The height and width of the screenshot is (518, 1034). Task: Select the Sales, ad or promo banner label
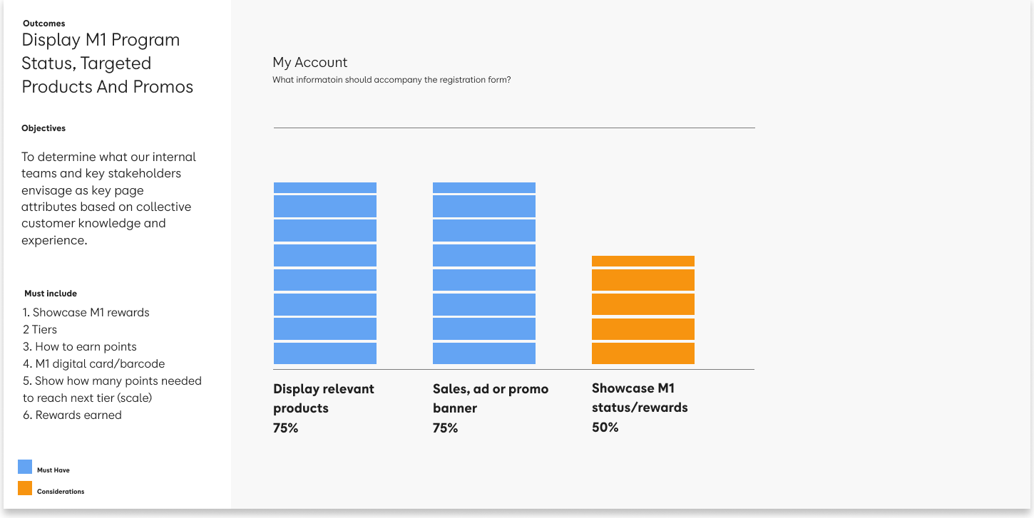[491, 398]
